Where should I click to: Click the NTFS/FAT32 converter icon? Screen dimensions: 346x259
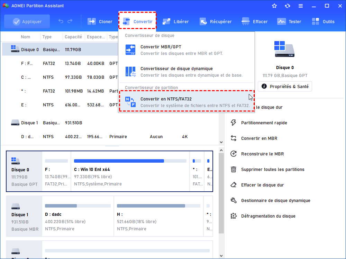130,102
